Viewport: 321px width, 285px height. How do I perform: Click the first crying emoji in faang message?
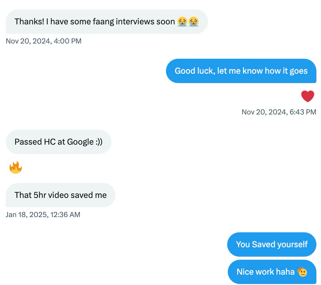tap(182, 22)
